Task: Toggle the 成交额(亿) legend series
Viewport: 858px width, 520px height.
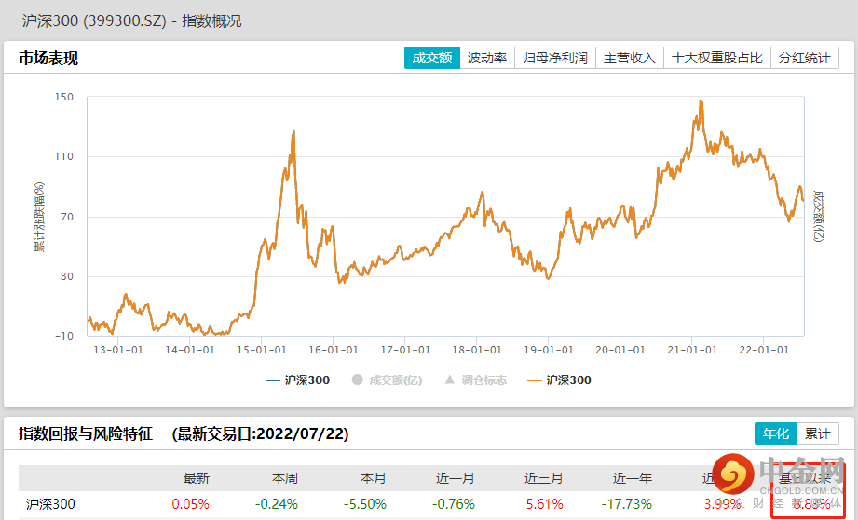Action: (388, 380)
